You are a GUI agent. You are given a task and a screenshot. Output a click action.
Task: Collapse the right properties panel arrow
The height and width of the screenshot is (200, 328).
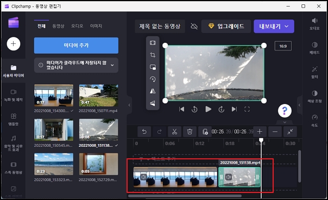(300, 105)
